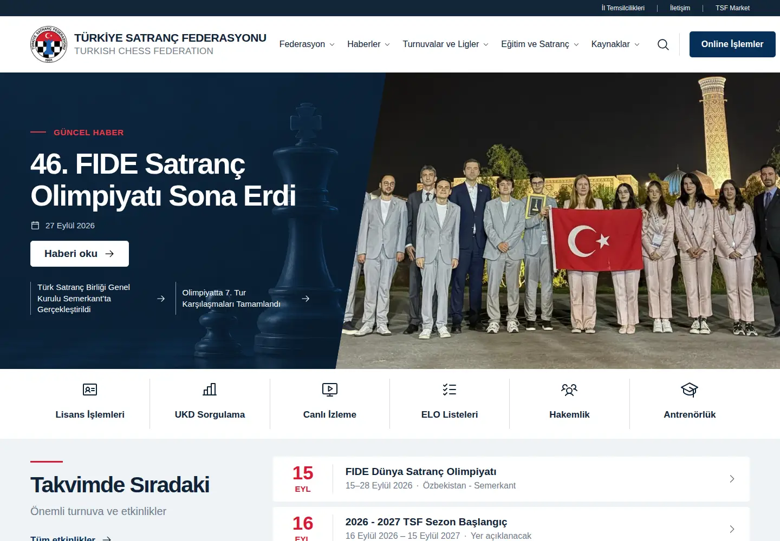Image resolution: width=780 pixels, height=541 pixels.
Task: Click the calendar icon next to 27 Eylül 2026
Action: tap(35, 226)
